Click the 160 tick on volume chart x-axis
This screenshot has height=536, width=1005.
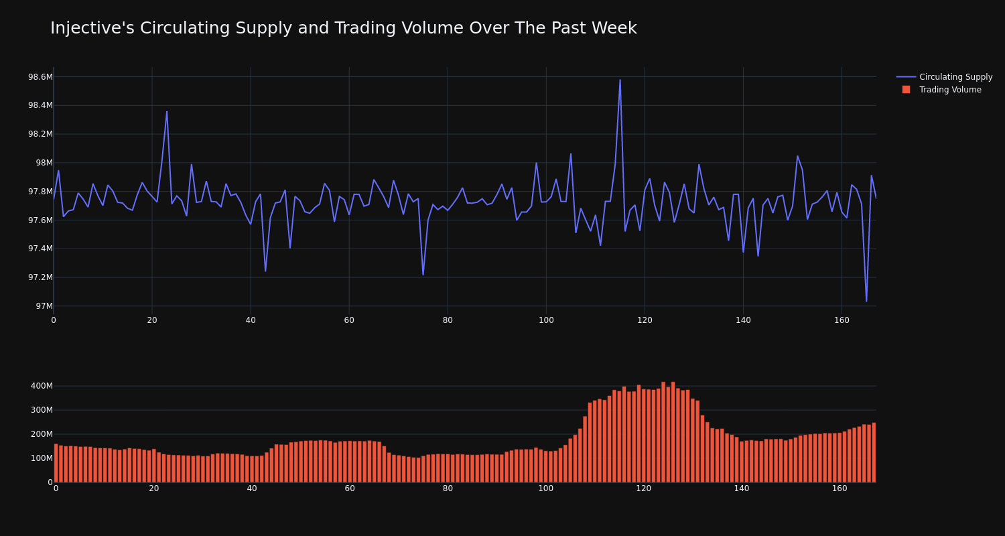[x=840, y=488]
